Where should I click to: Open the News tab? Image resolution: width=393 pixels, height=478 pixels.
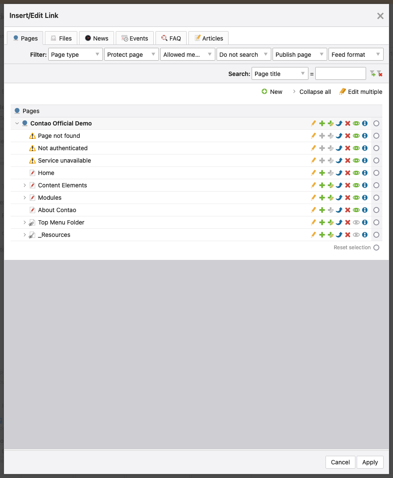(97, 38)
